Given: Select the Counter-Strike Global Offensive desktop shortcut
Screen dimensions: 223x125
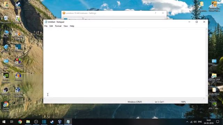Looking at the screenshot, I should (x=214, y=6).
